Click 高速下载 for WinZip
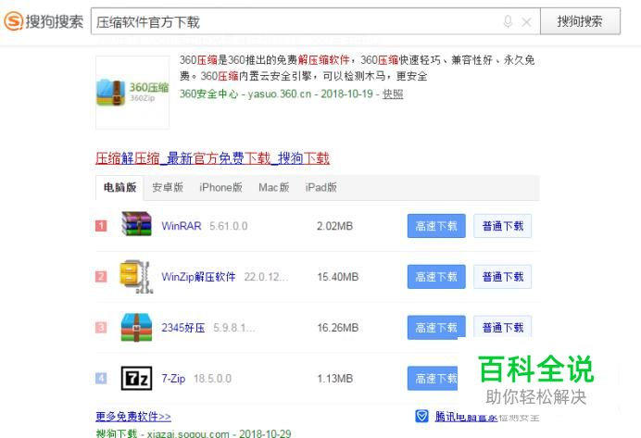Screen dimensions: 641x438 (x=436, y=277)
